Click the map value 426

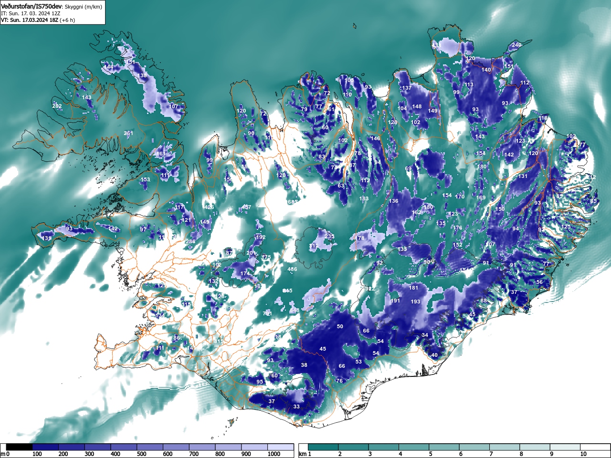[209, 207]
